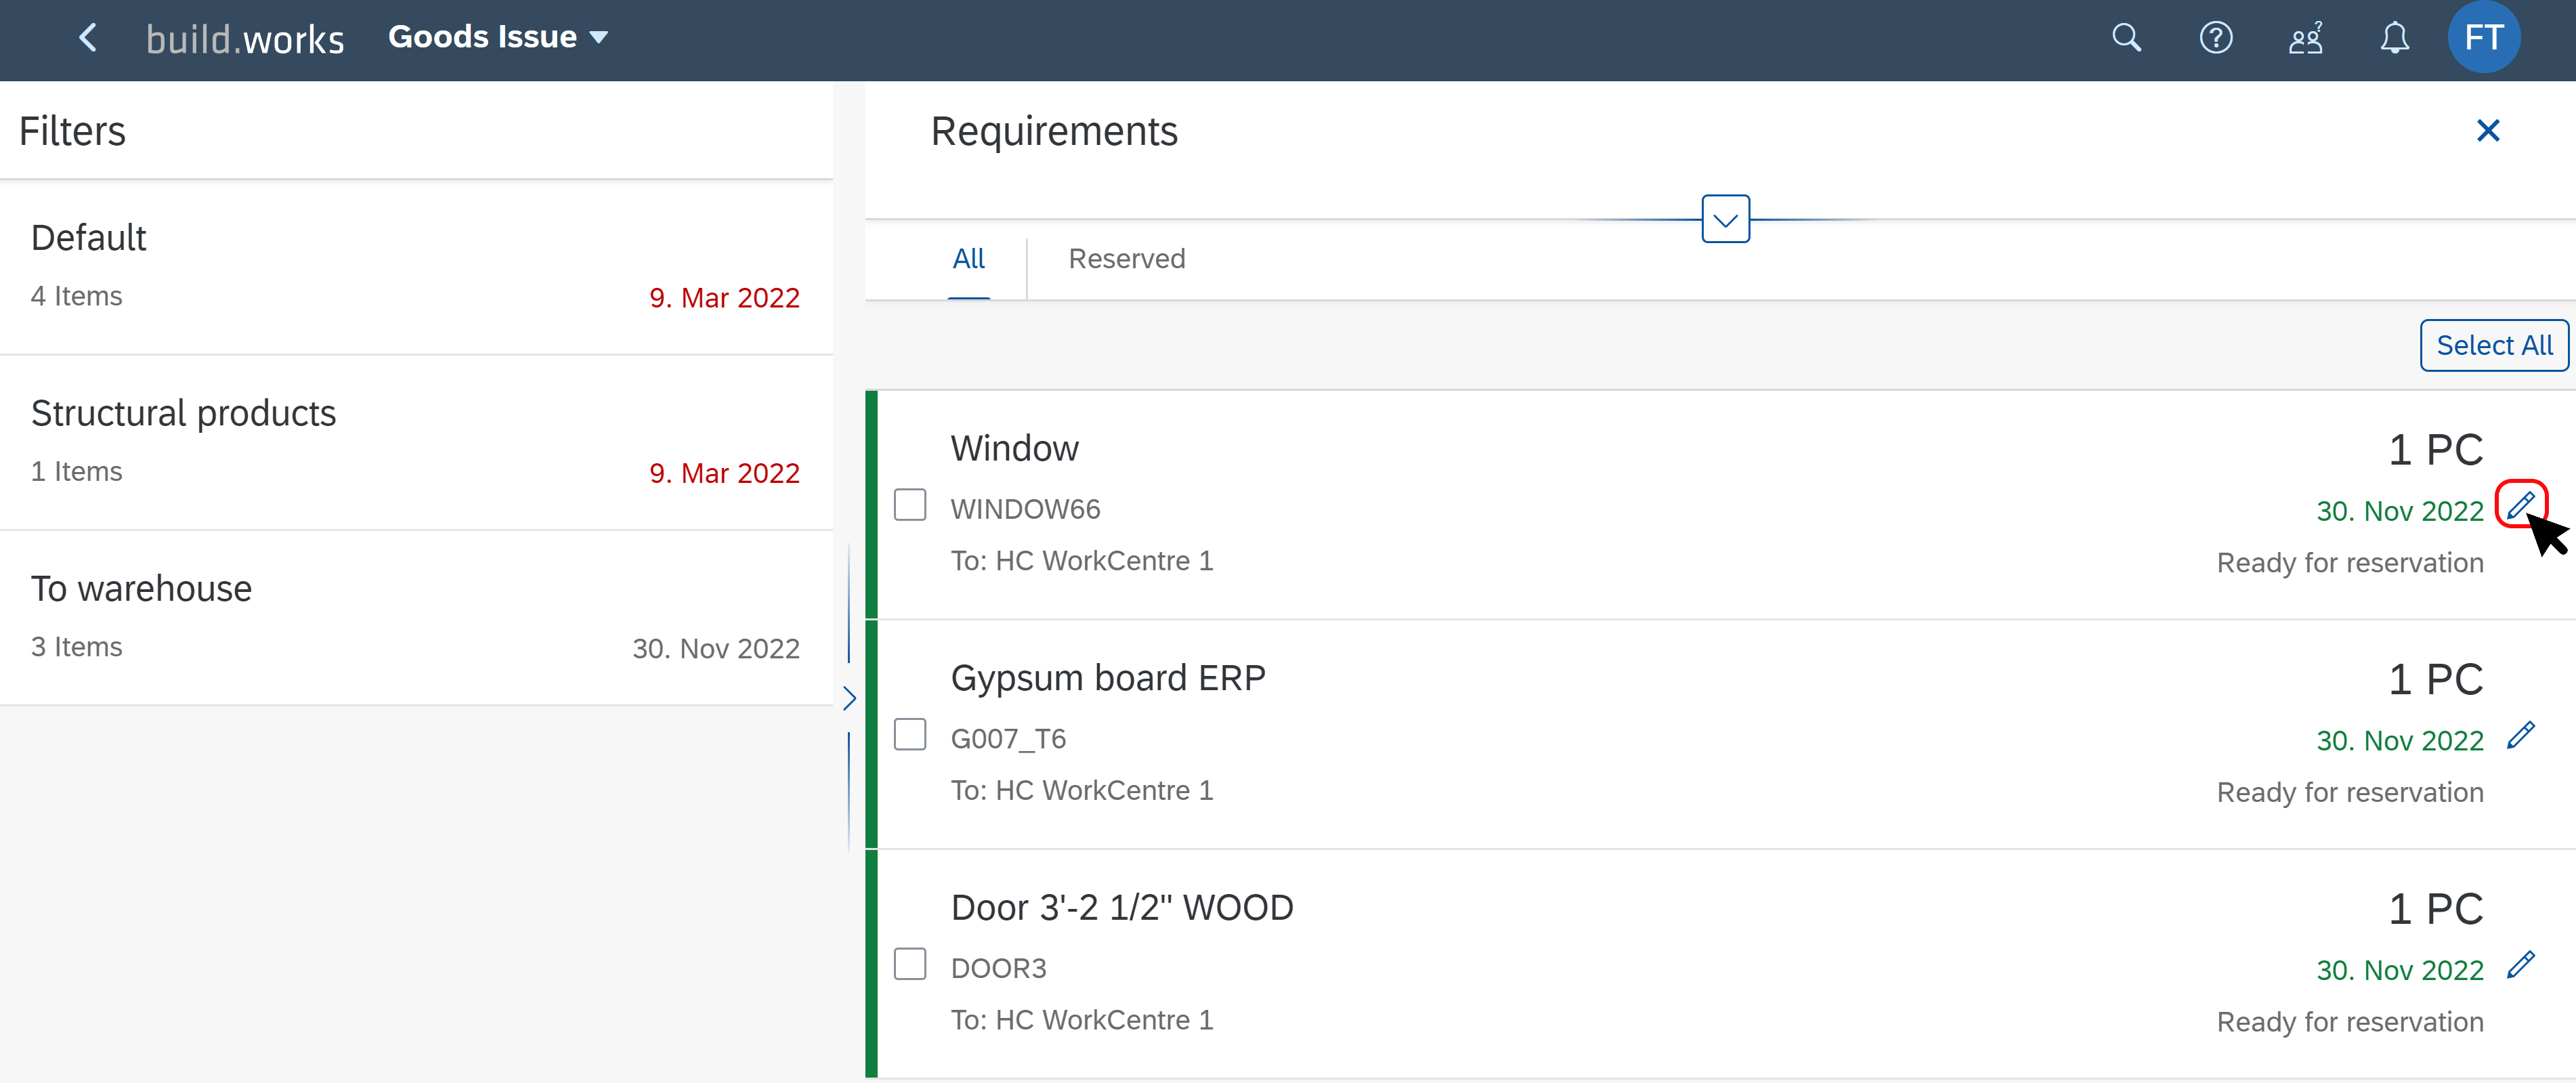Select the Structural products filter
2576x1083 pixels.
(416, 443)
